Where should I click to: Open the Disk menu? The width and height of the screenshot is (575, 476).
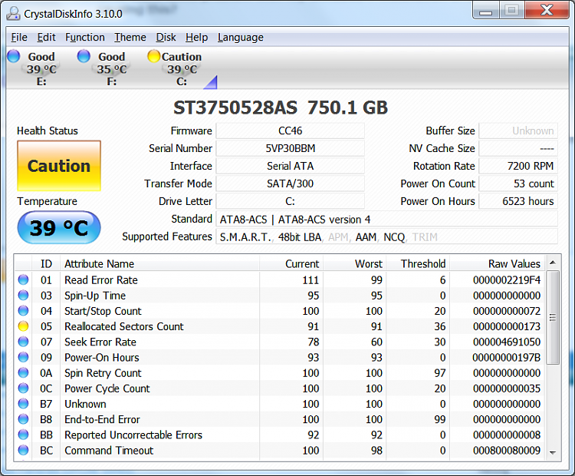tap(166, 38)
